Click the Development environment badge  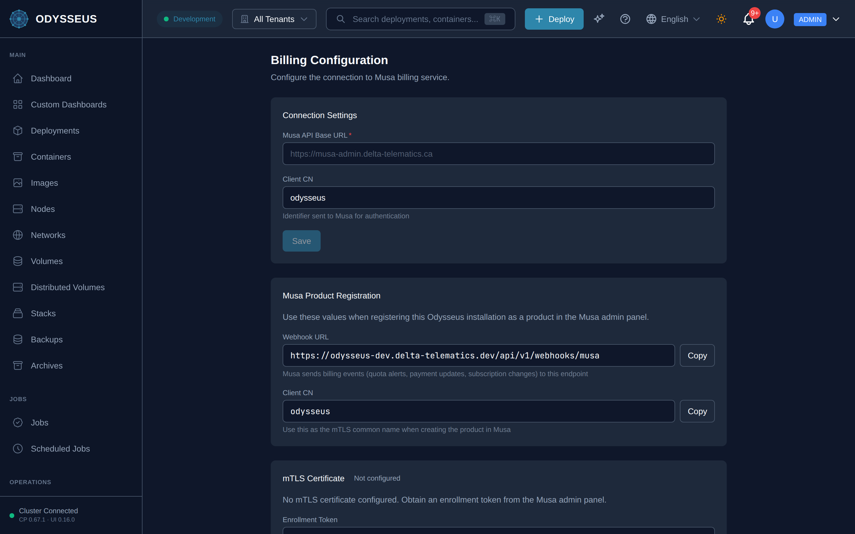(190, 19)
